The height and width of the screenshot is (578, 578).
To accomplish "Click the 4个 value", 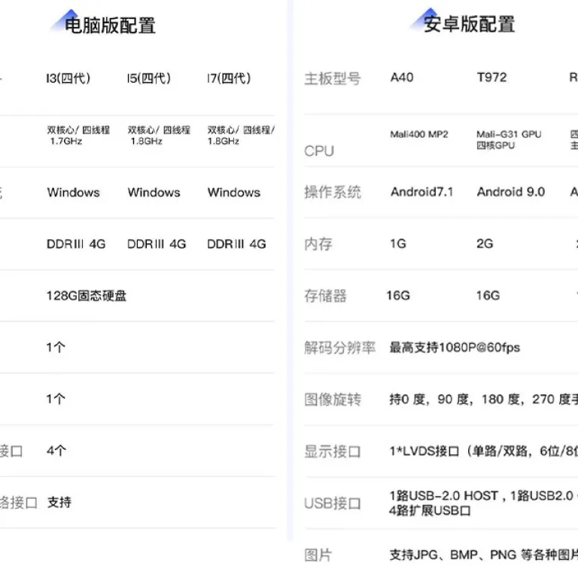I will pos(56,451).
